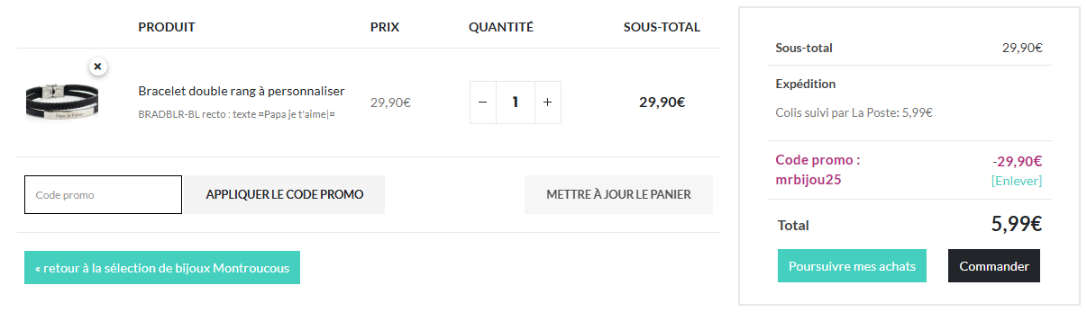Click the Produit column header
Image resolution: width=1087 pixels, height=330 pixels.
[x=167, y=27]
